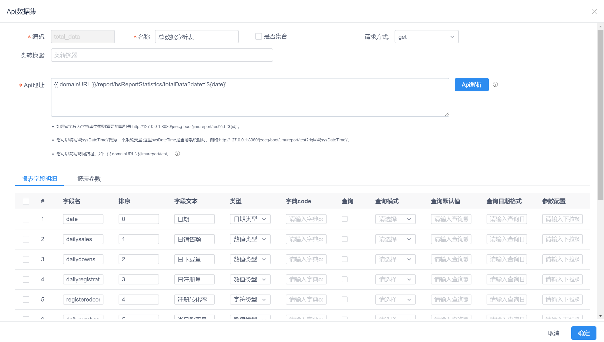Screen dimensions: 604x342
Task: Open the 请求方式 dropdown showing get
Action: 426,37
